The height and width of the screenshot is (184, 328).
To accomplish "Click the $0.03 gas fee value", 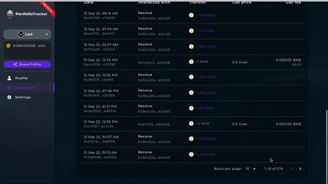I will 297,65.
